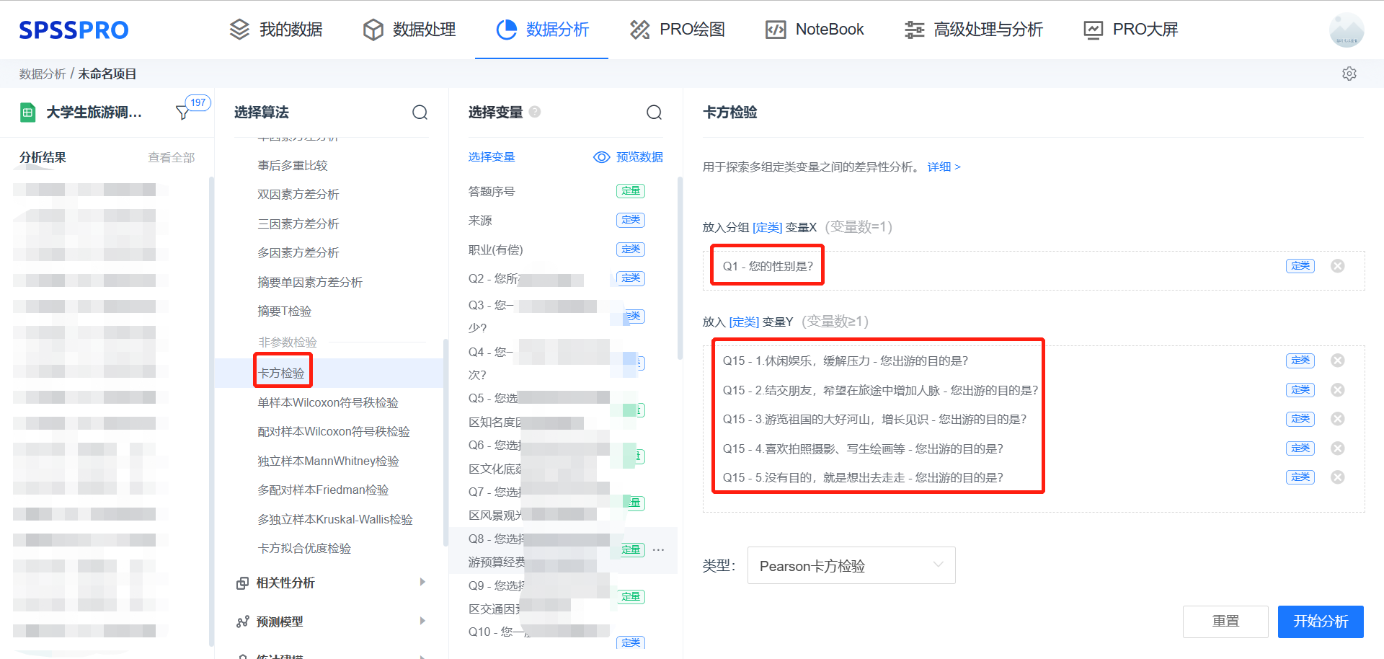The width and height of the screenshot is (1384, 659).
Task: Expand the 相关性分析 category arrow
Action: pyautogui.click(x=422, y=582)
